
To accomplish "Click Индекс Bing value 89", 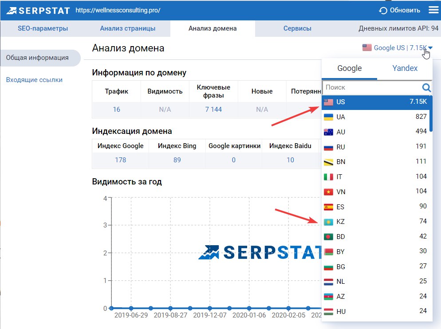I will [x=177, y=160].
